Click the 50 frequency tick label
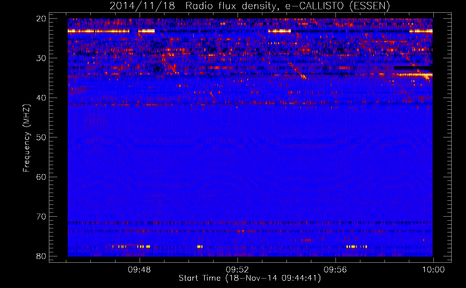 pyautogui.click(x=41, y=137)
